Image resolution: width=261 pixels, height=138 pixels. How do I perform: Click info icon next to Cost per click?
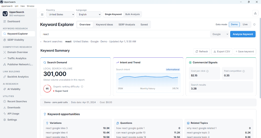point(207,71)
